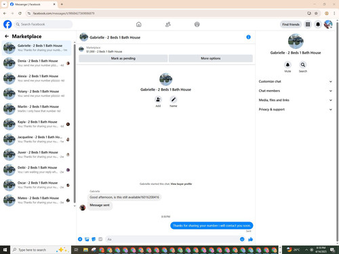Expand the Privacy & support section

click(x=296, y=109)
